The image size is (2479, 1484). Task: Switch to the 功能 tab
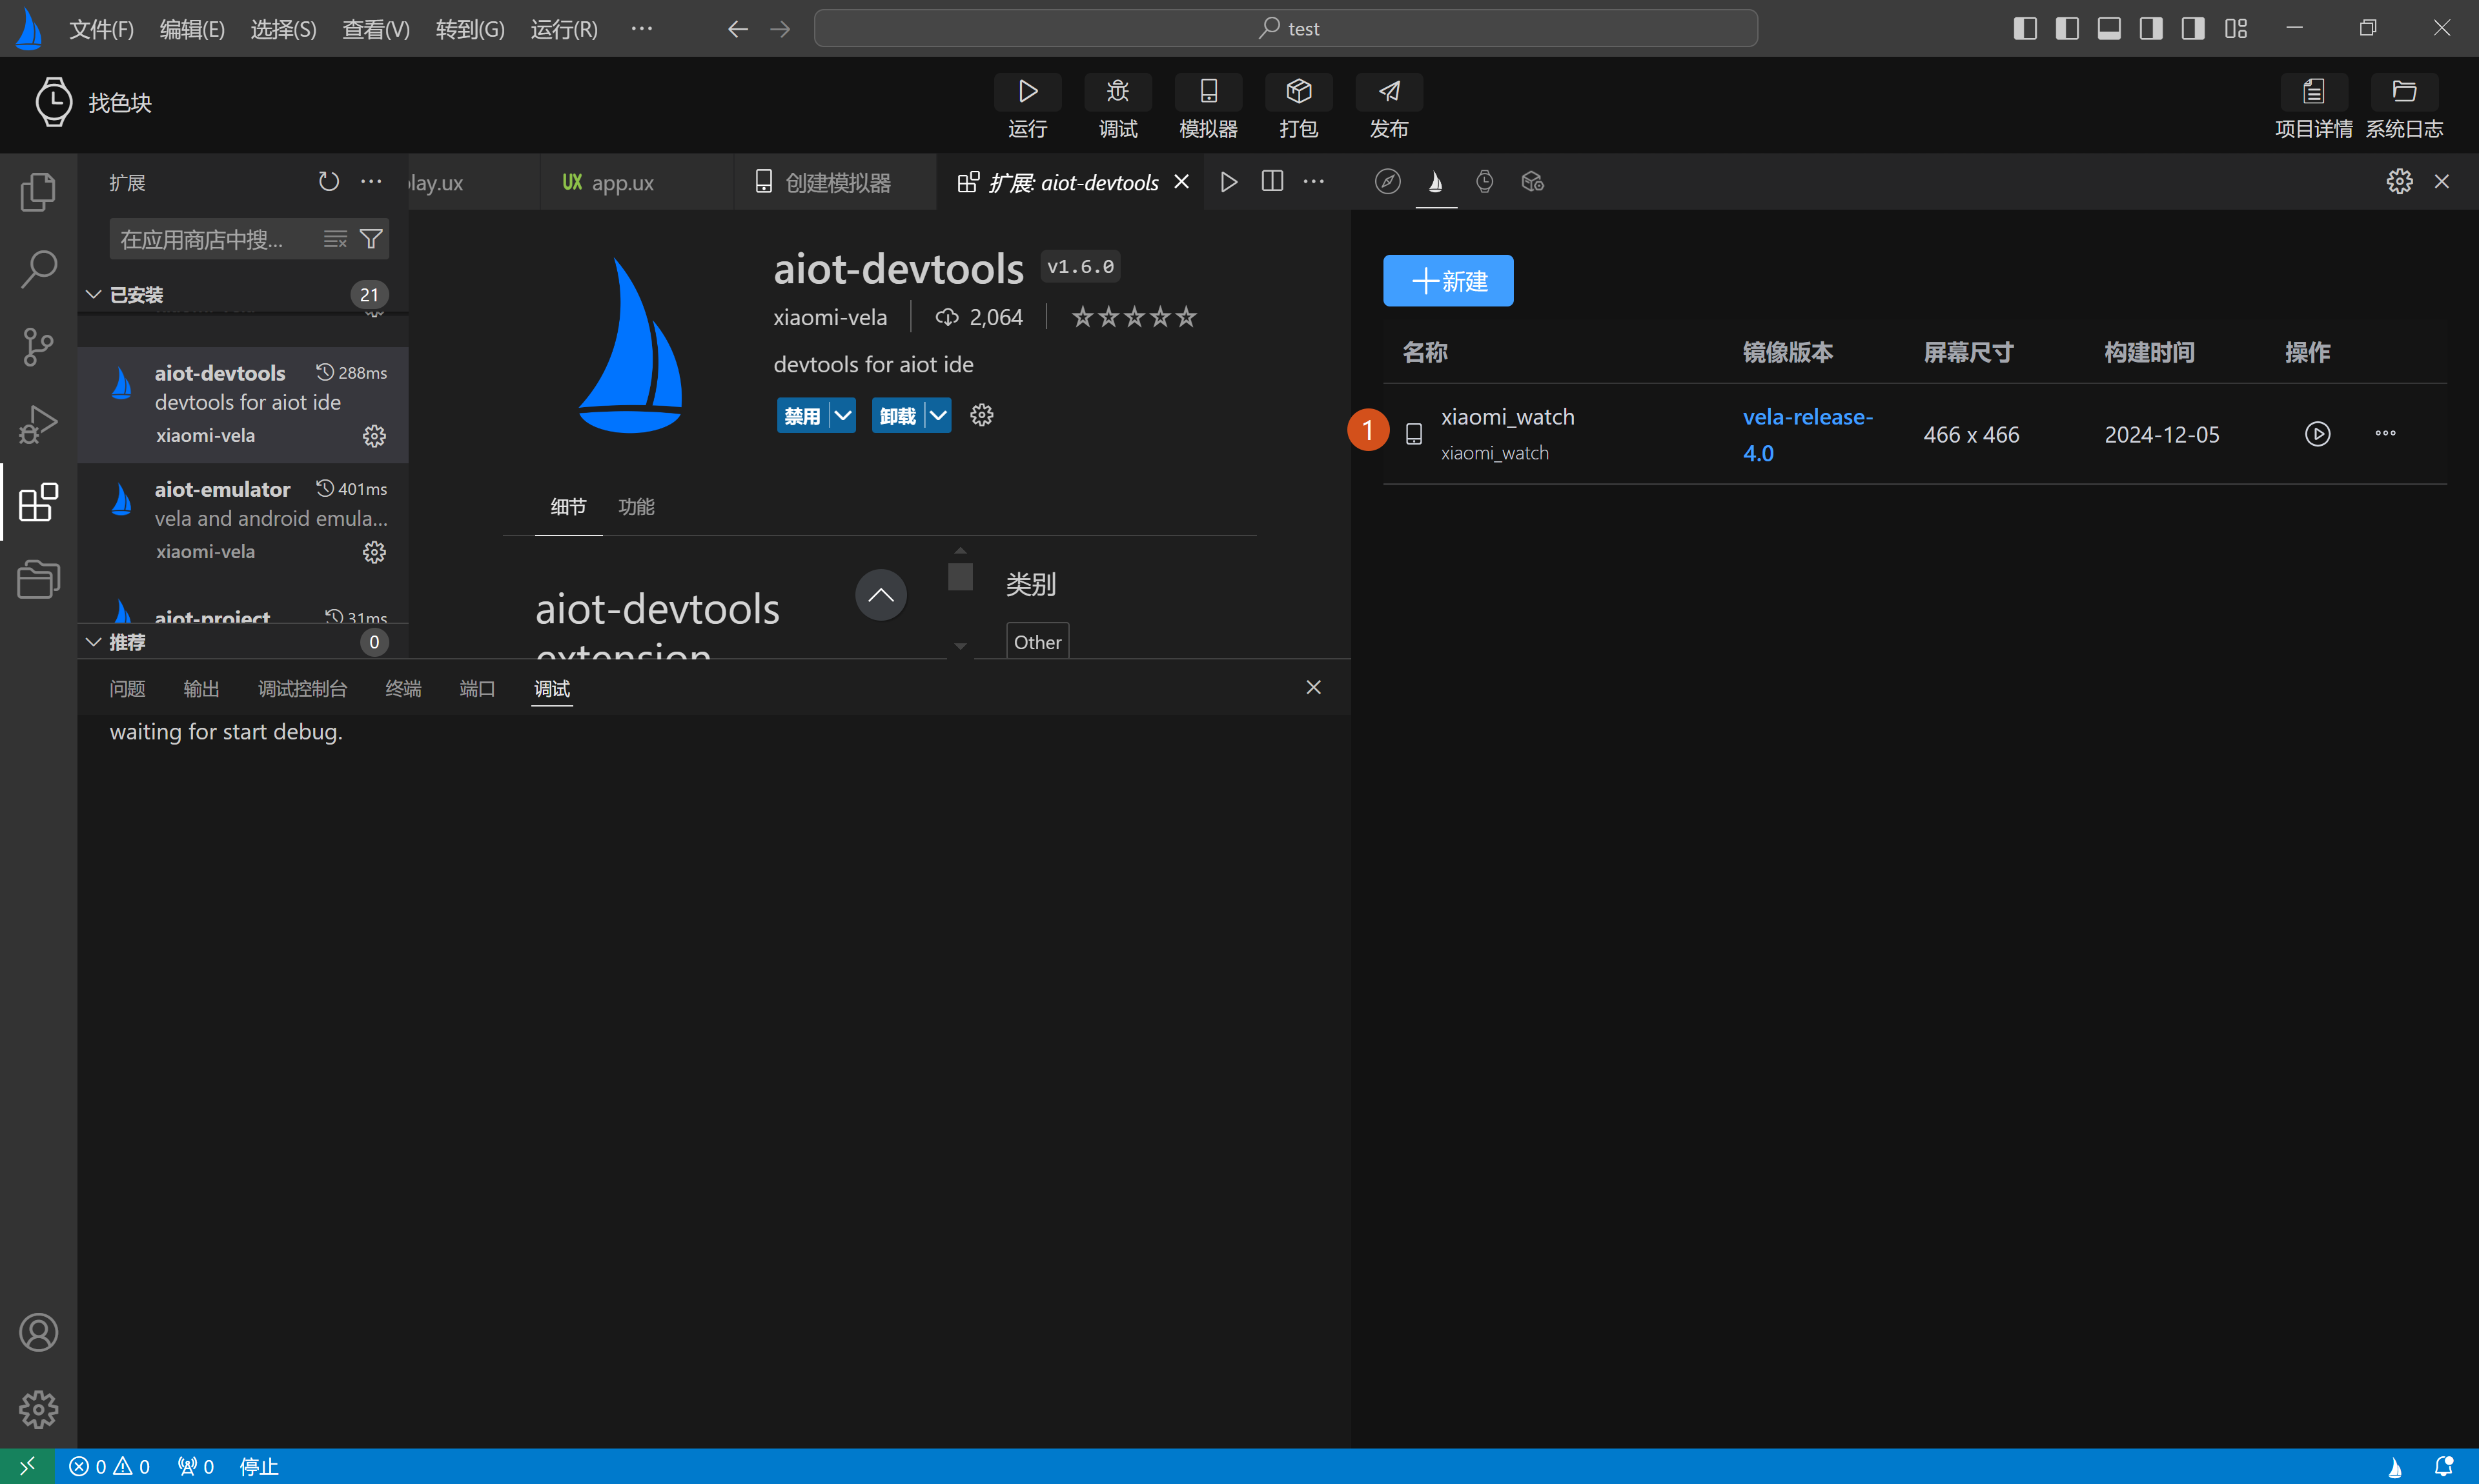point(637,507)
